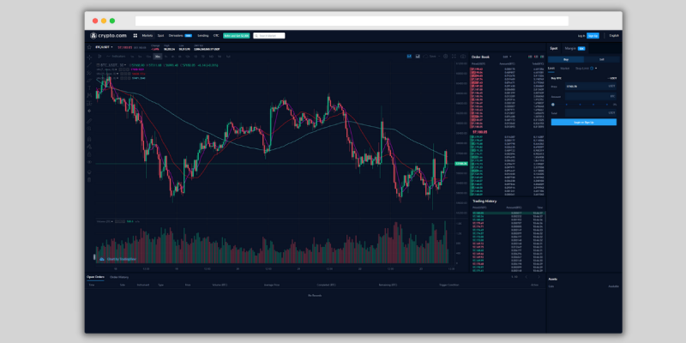This screenshot has width=686, height=343.
Task: Select the zoom-in tool in left toolbar
Action: [89, 128]
